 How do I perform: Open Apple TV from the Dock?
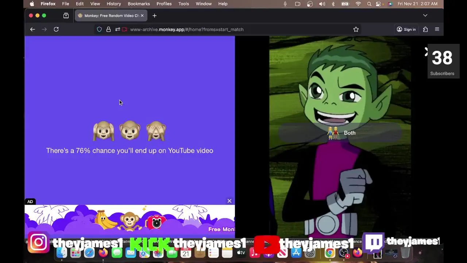241,252
